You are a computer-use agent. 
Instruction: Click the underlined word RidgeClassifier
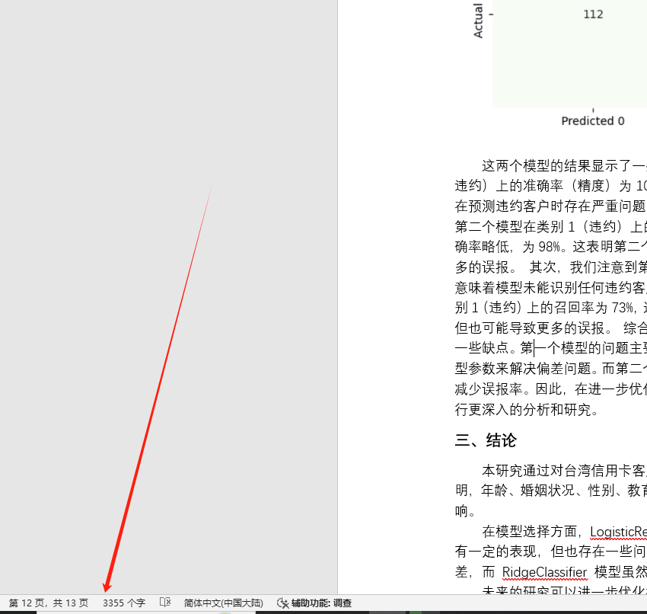(x=544, y=572)
